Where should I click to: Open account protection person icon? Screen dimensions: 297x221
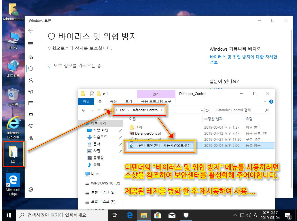click(x=31, y=80)
